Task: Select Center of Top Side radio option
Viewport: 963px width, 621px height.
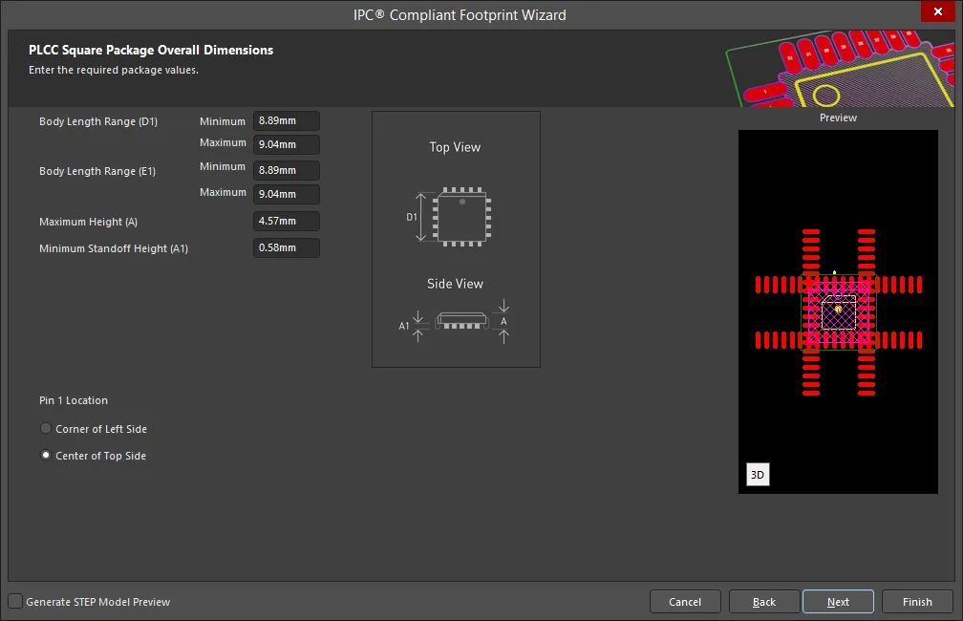Action: [46, 455]
